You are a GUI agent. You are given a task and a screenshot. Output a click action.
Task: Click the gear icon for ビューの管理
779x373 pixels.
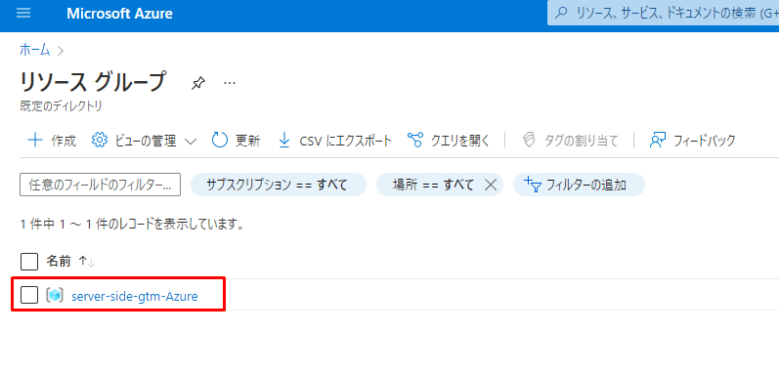100,141
